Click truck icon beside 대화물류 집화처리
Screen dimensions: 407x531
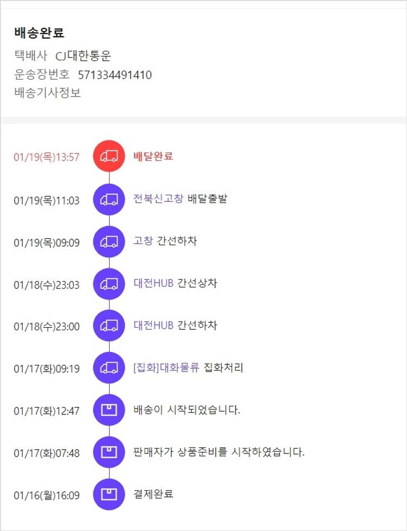click(109, 368)
